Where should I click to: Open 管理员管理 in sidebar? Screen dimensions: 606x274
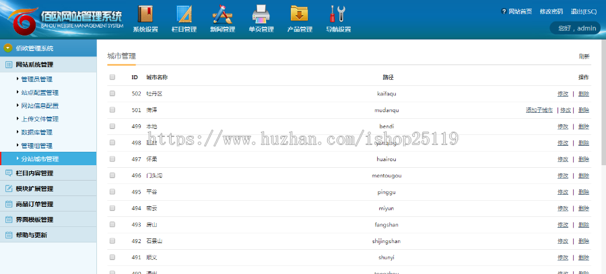pyautogui.click(x=37, y=79)
